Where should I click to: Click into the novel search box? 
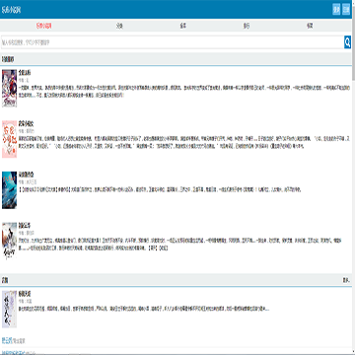[x=173, y=42]
